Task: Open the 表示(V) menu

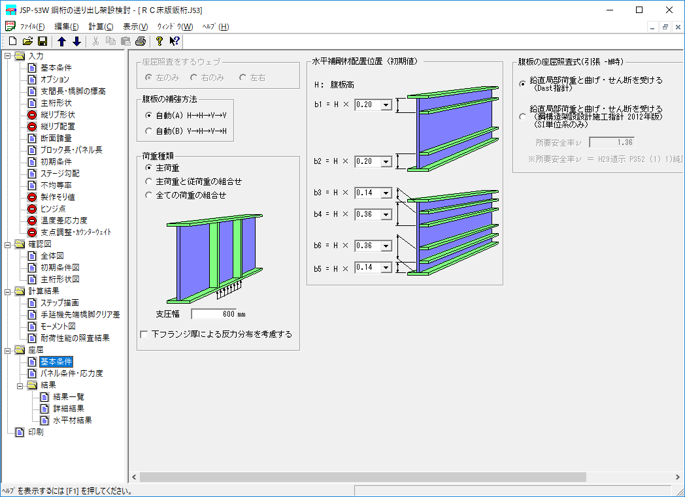Action: coord(135,27)
